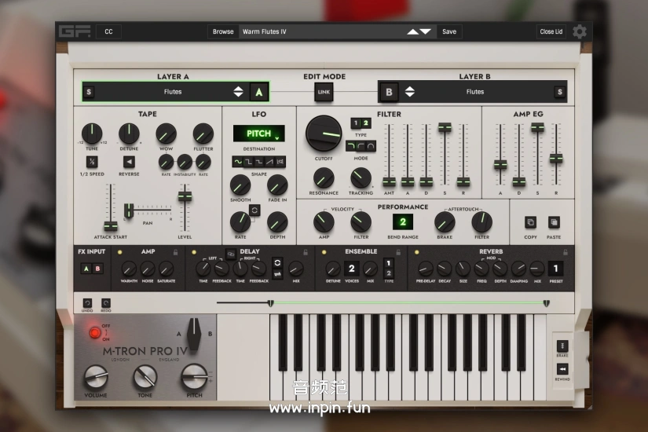Image resolution: width=648 pixels, height=432 pixels.
Task: Toggle Reverb effect enable LED
Action: click(x=416, y=252)
